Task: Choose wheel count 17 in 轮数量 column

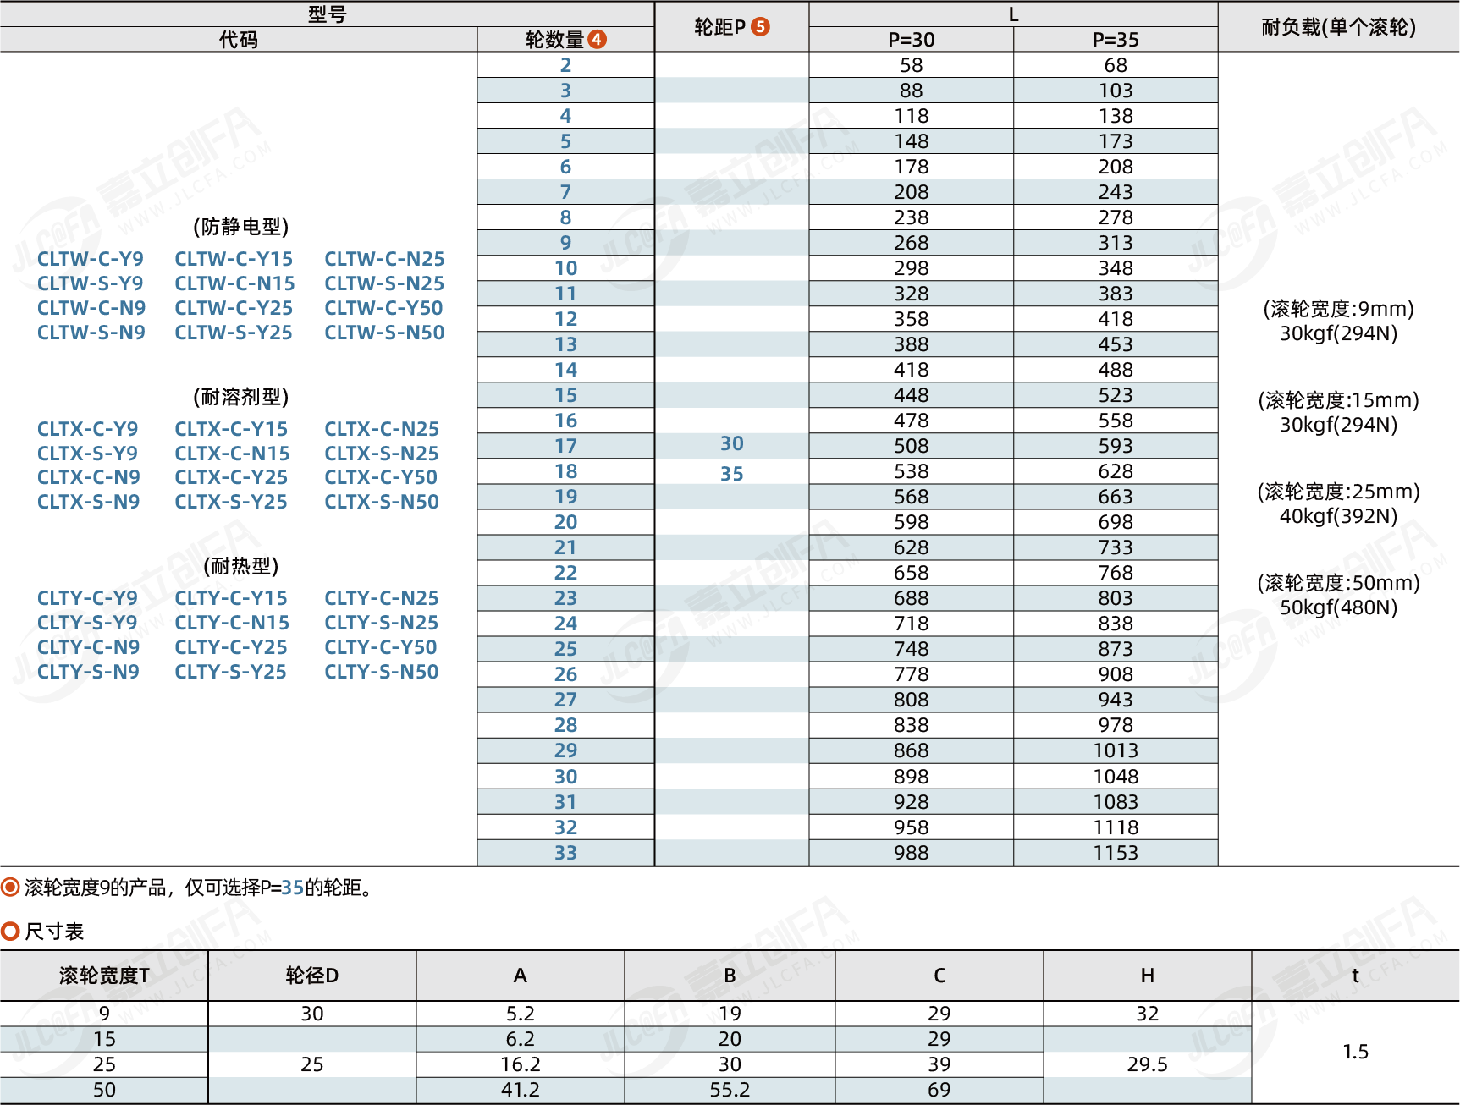Action: point(566,446)
